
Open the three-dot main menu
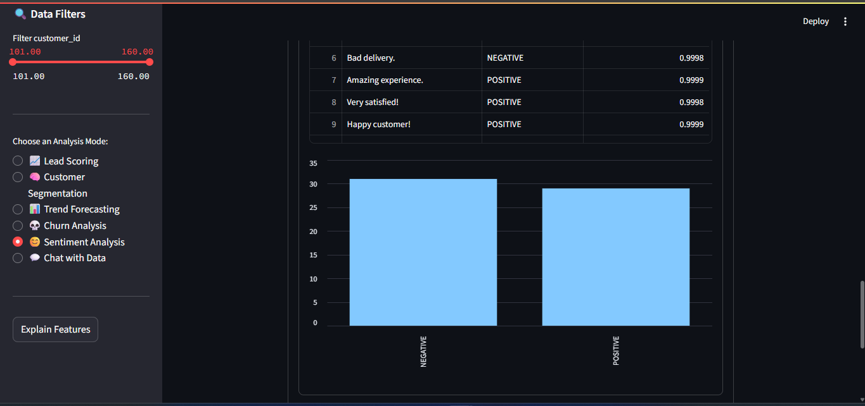coord(845,22)
